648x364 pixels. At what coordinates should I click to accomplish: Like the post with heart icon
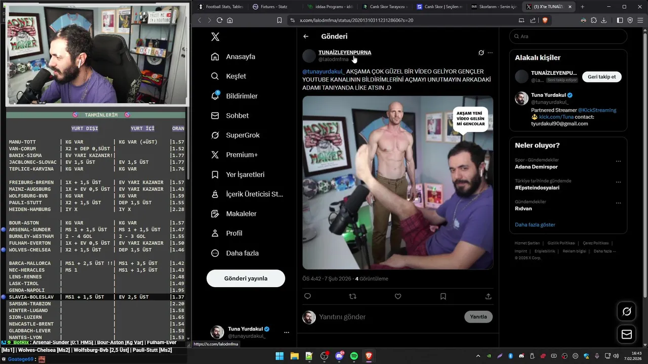[398, 296]
